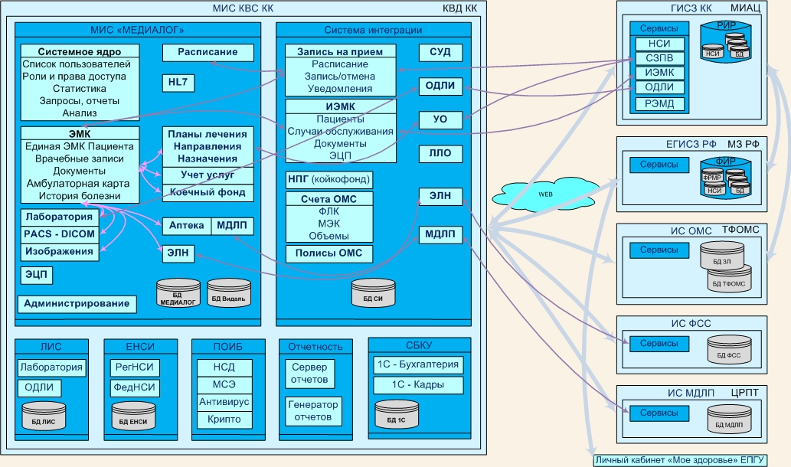
Task: Select the ФедНСИ block in ЕНСИ
Action: [x=135, y=388]
